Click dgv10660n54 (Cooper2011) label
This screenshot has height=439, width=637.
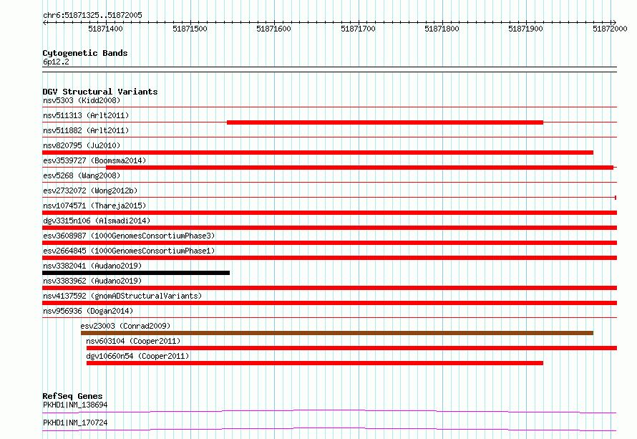point(137,356)
